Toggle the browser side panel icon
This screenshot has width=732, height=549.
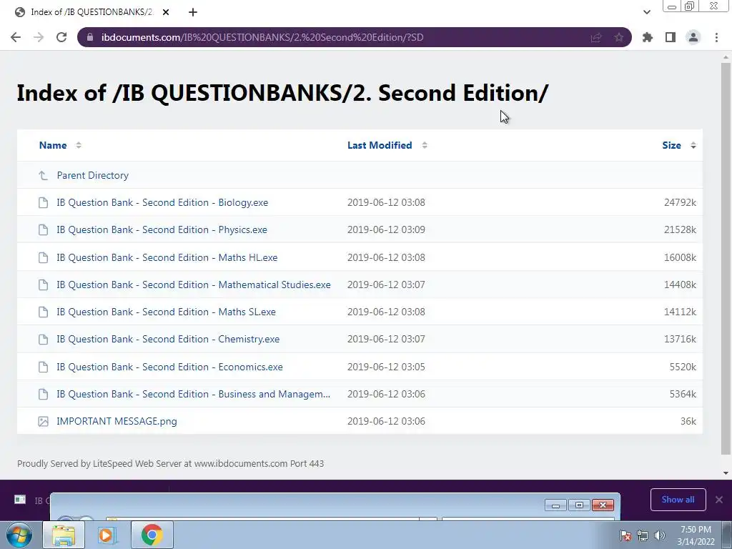click(x=671, y=37)
